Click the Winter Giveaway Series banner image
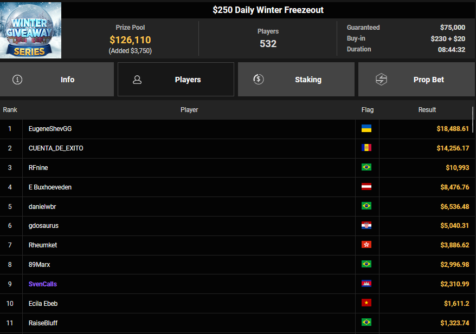476x334 pixels. click(30, 30)
